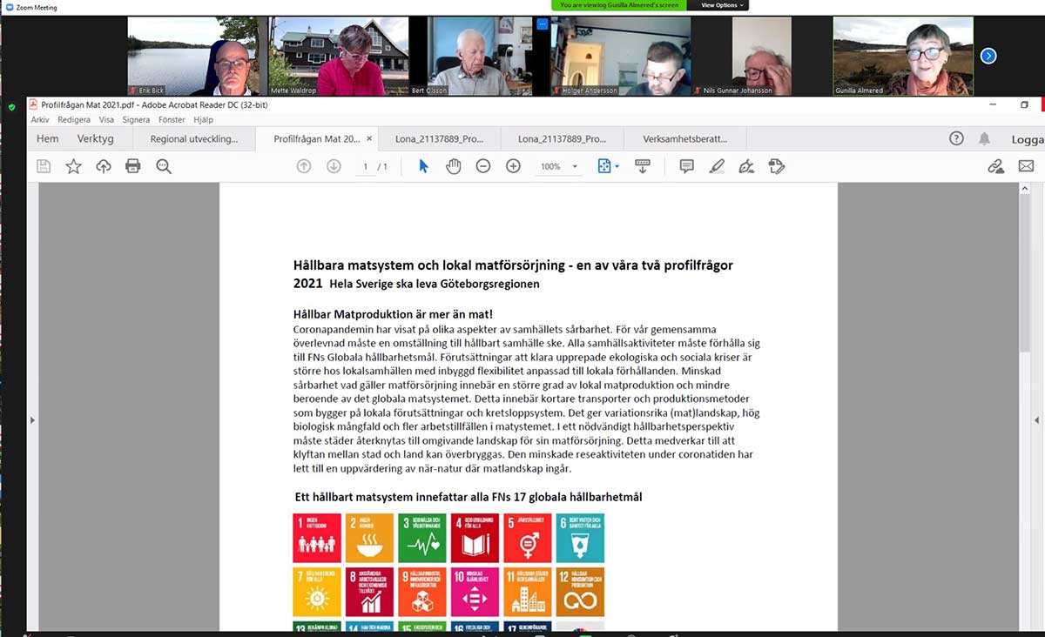The height and width of the screenshot is (637, 1045).
Task: Switch to the Verktyg tab
Action: coord(96,138)
